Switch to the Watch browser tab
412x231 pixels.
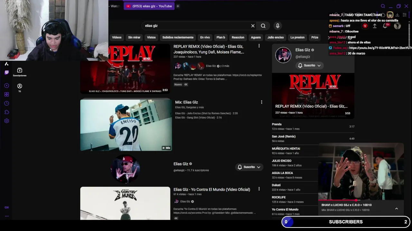point(114,6)
